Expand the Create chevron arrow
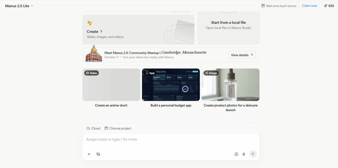 (101, 31)
